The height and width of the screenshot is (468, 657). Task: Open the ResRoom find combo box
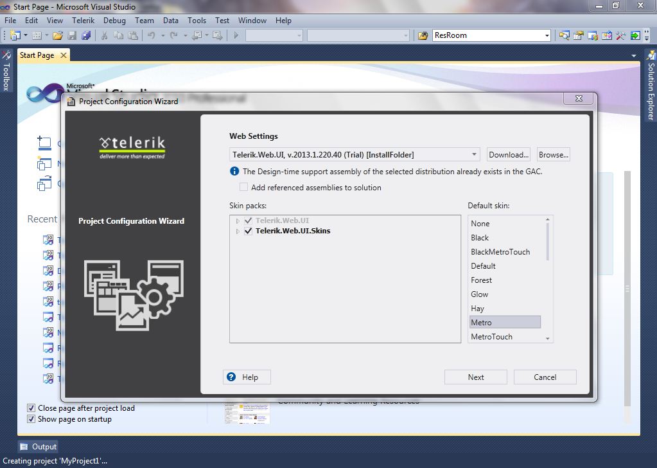pos(547,35)
